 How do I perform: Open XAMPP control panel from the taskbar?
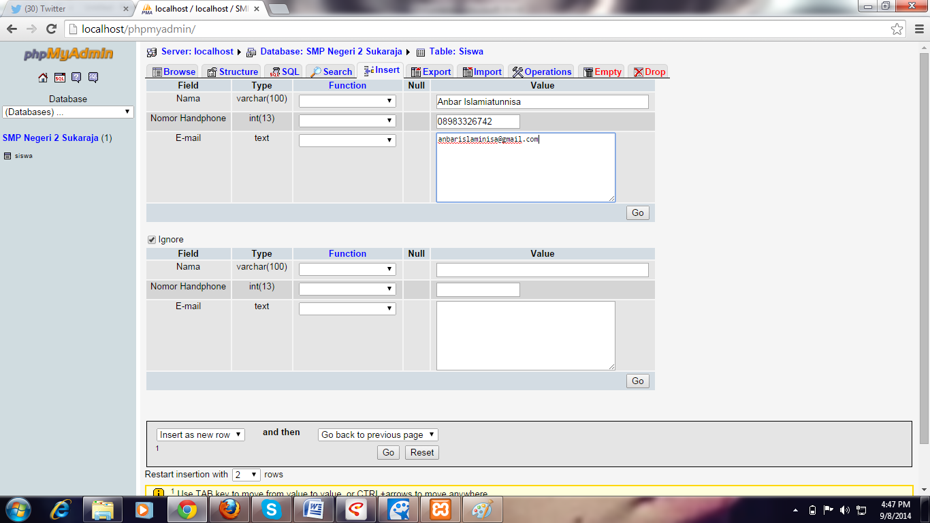pyautogui.click(x=440, y=509)
